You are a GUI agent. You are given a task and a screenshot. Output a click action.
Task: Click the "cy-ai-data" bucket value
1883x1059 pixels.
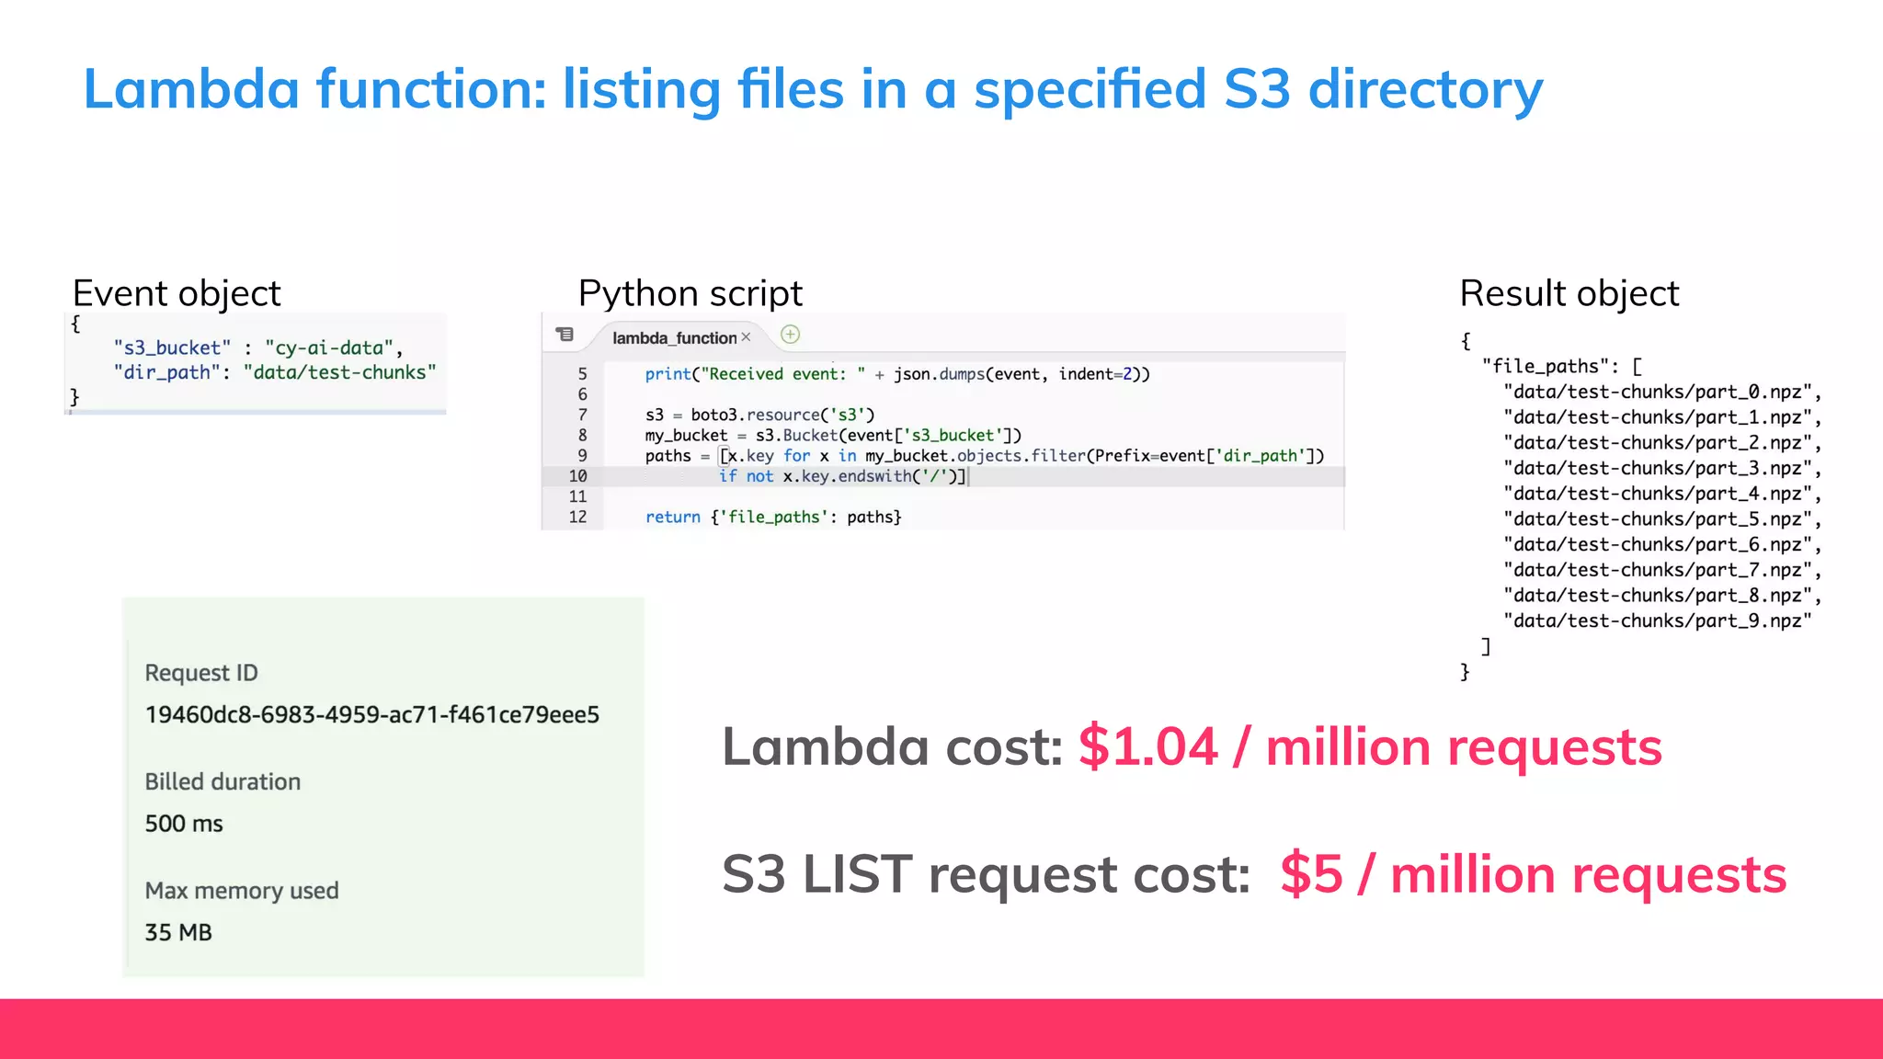point(329,347)
